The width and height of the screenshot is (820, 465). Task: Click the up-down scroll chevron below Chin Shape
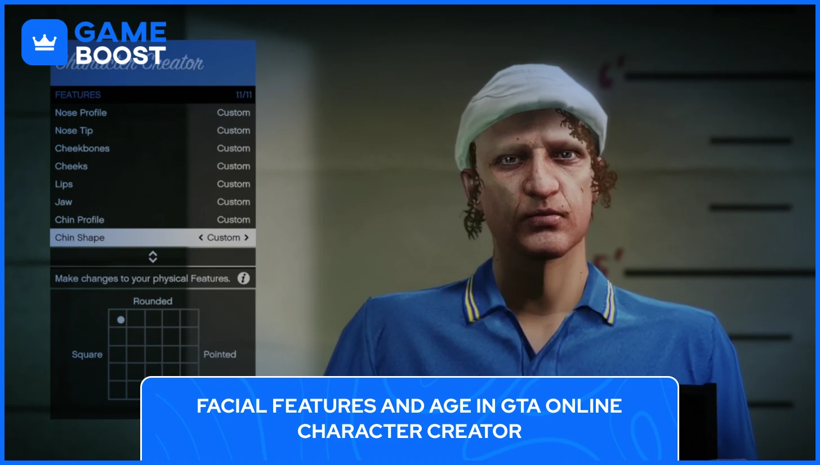tap(152, 257)
